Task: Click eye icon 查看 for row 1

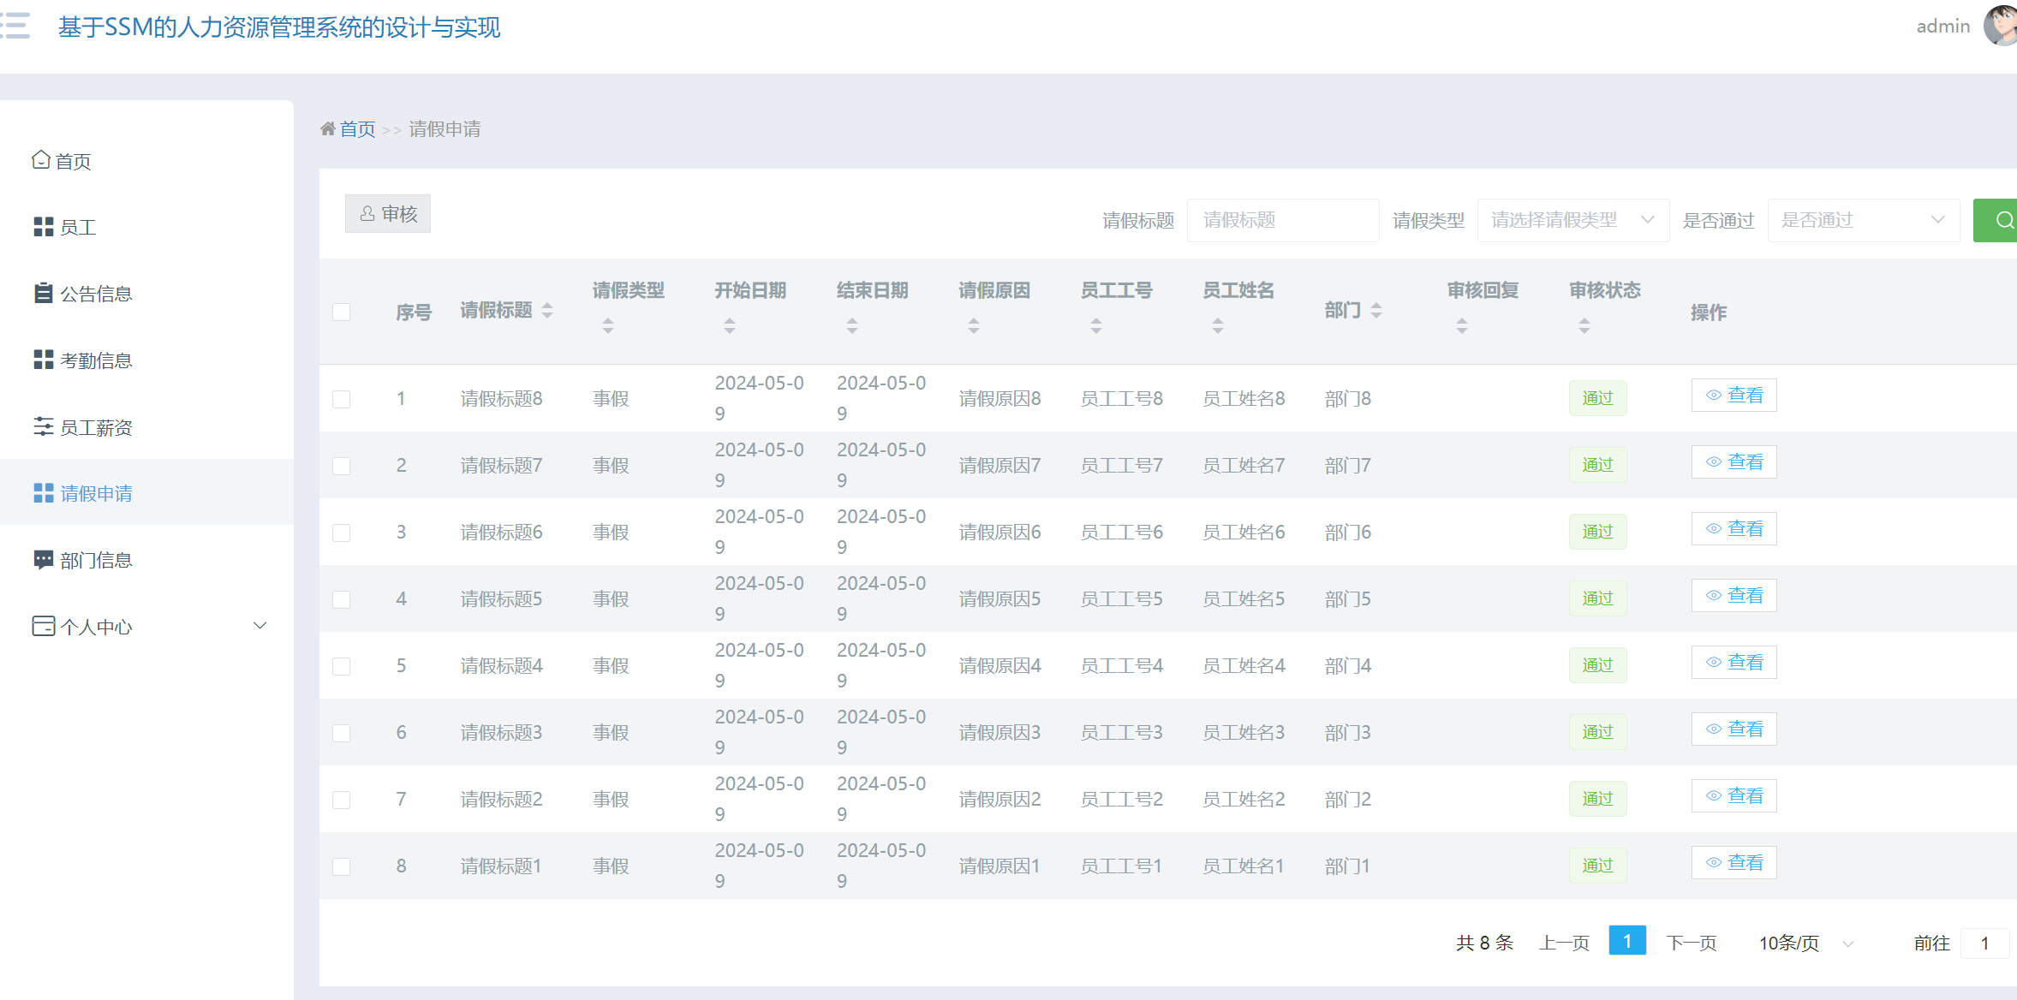Action: click(x=1714, y=396)
